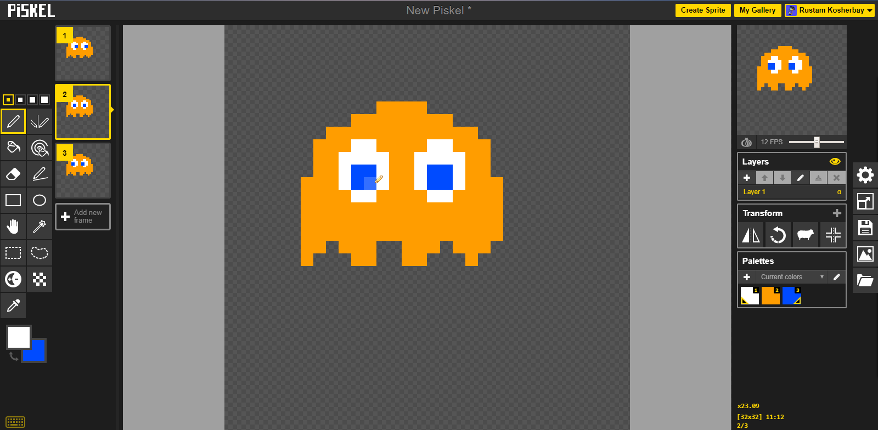Move layer down

pyautogui.click(x=783, y=178)
